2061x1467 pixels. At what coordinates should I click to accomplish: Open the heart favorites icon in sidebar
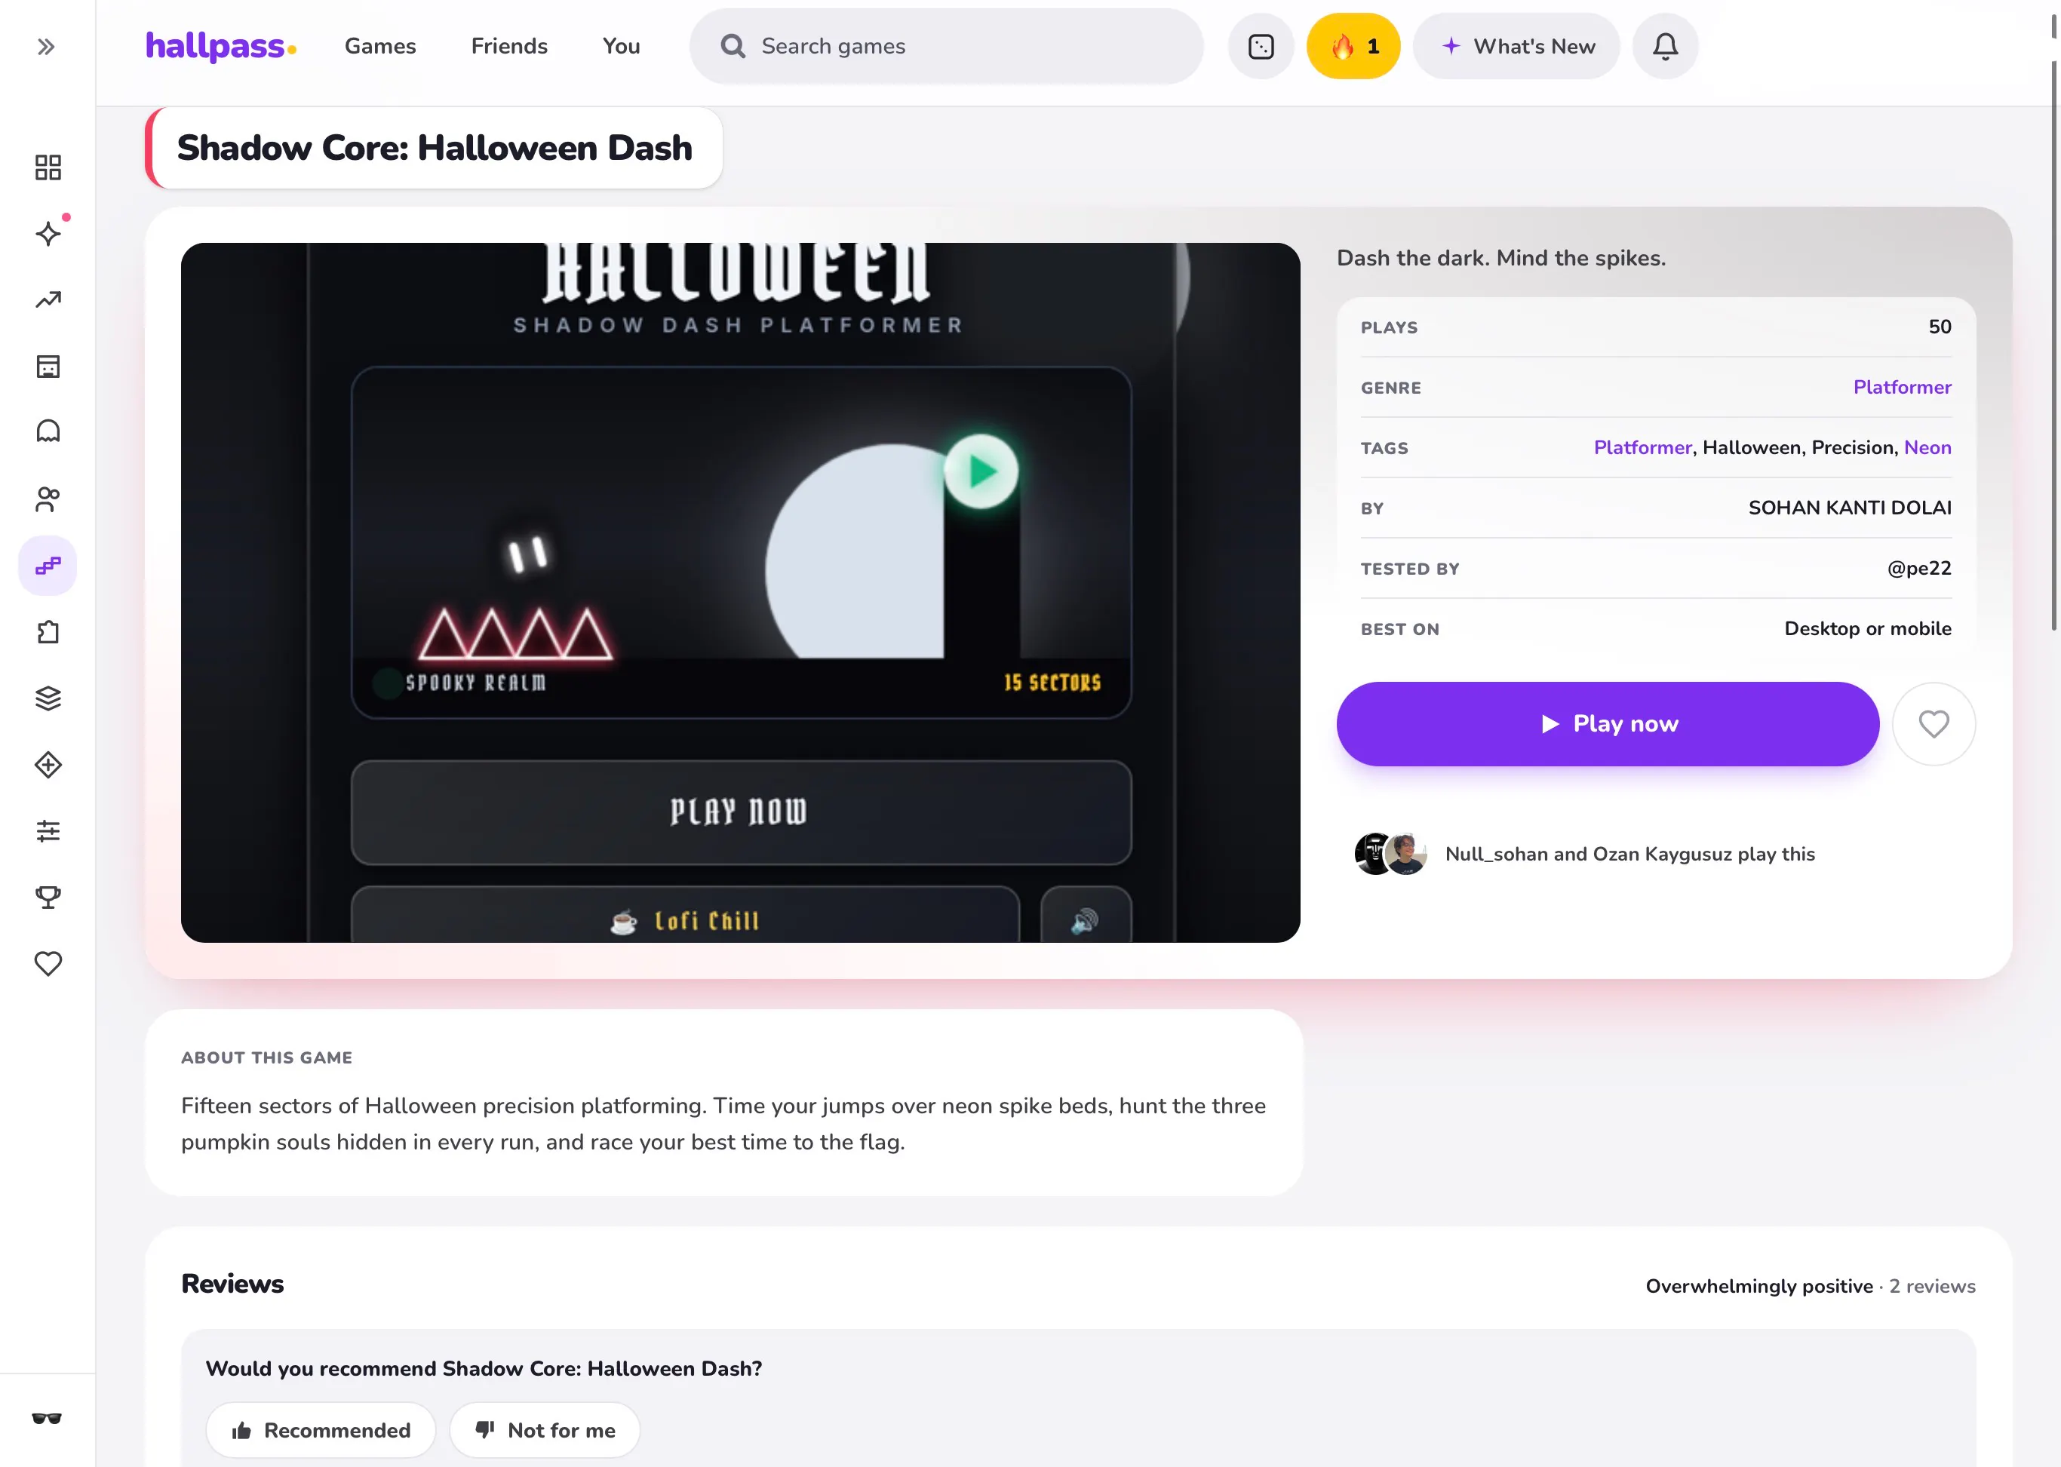pos(48,964)
